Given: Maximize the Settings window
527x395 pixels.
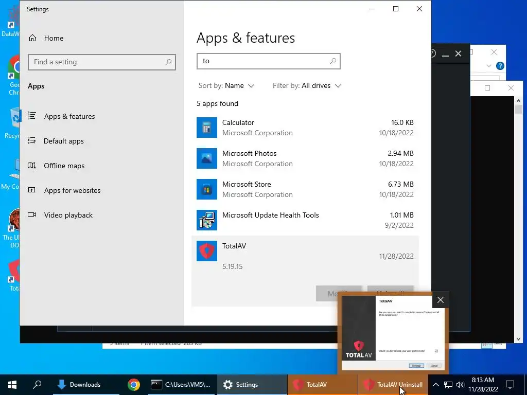Looking at the screenshot, I should tap(396, 9).
